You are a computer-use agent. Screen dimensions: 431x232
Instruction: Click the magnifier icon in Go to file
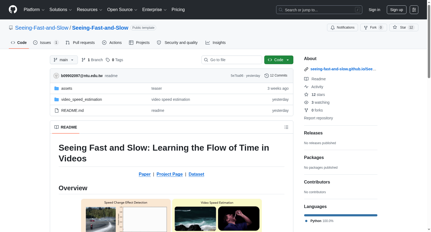click(x=206, y=60)
